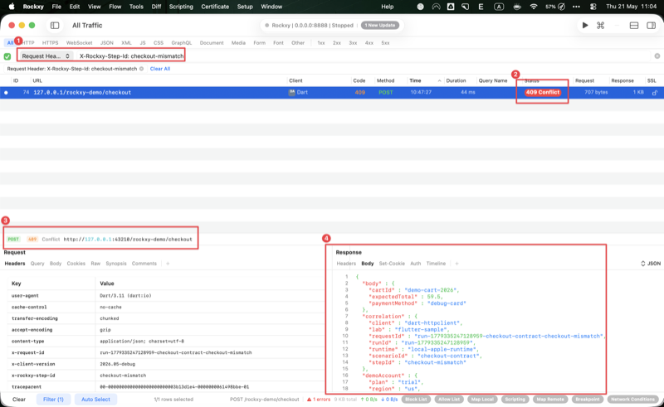Toggle the Map Remote button
Screen dimensions: 664x407
tap(549, 400)
